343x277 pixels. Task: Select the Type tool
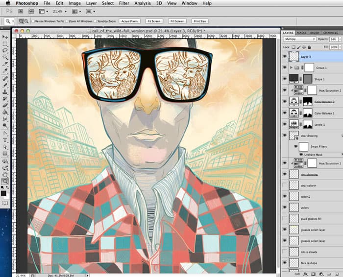[5, 140]
